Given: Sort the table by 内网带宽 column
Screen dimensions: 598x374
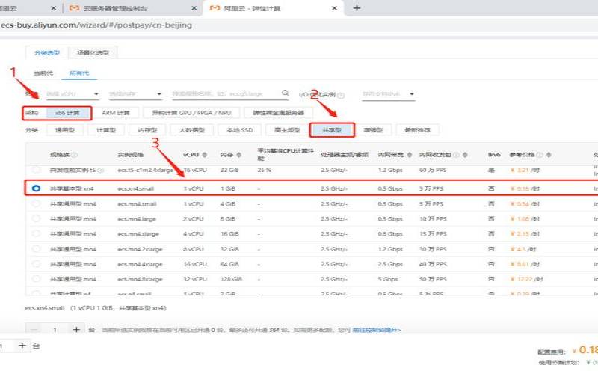Looking at the screenshot, I should (409, 155).
